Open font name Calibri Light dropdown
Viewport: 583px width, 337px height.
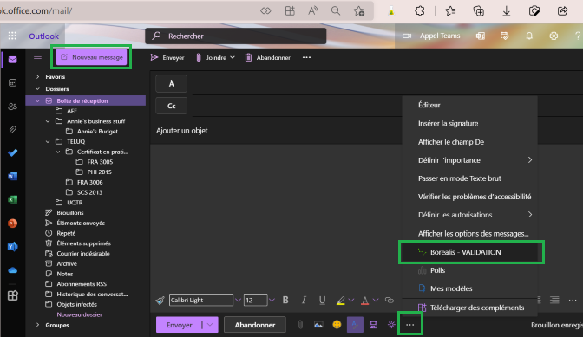[x=238, y=300]
